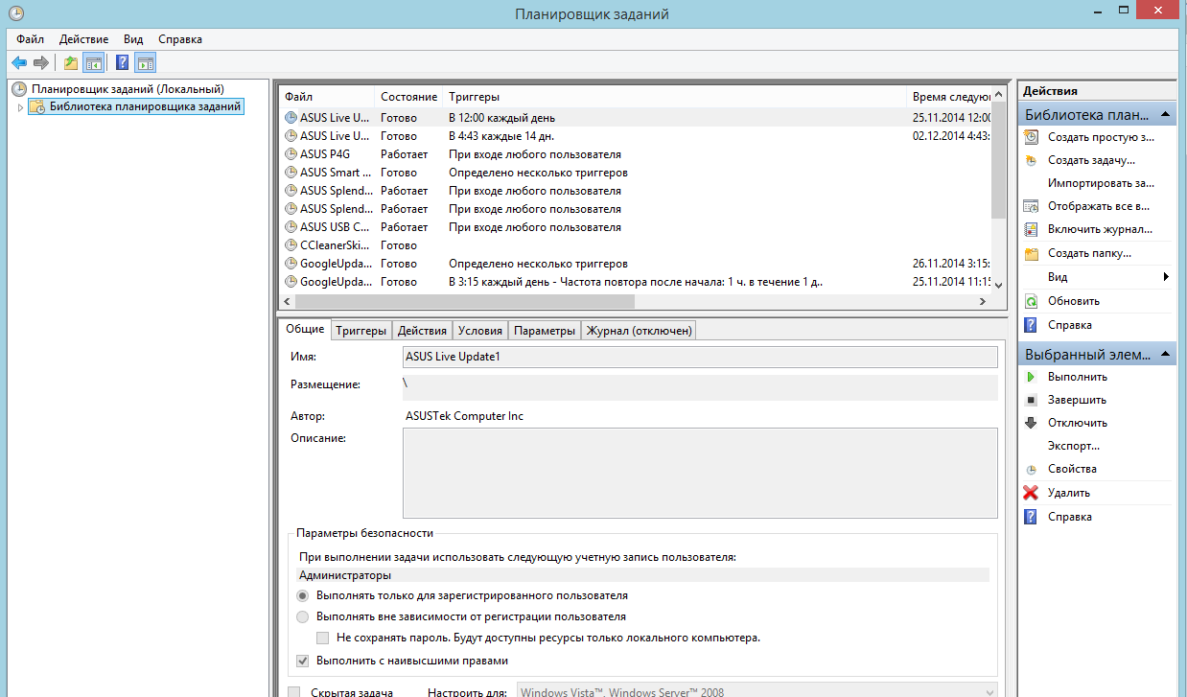
Task: Uncheck 'Выполнить с наивысшими правами' checkbox
Action: point(303,661)
